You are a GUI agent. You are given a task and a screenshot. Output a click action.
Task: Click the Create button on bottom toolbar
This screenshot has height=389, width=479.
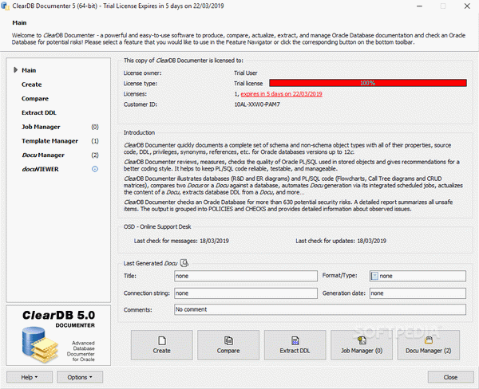pos(162,345)
